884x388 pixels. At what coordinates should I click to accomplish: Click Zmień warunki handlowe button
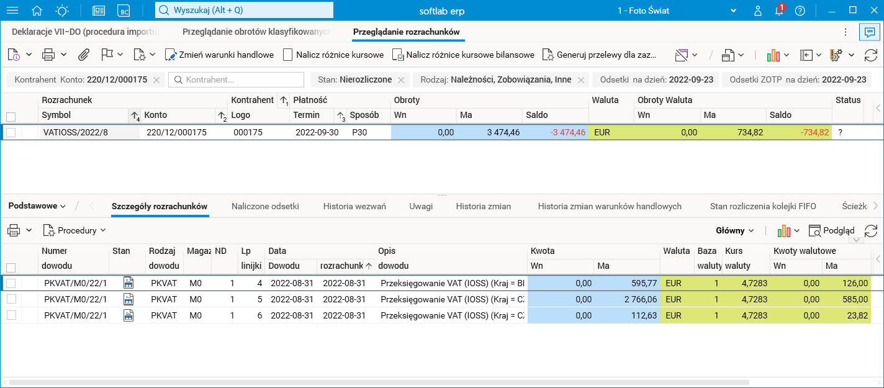tap(220, 55)
